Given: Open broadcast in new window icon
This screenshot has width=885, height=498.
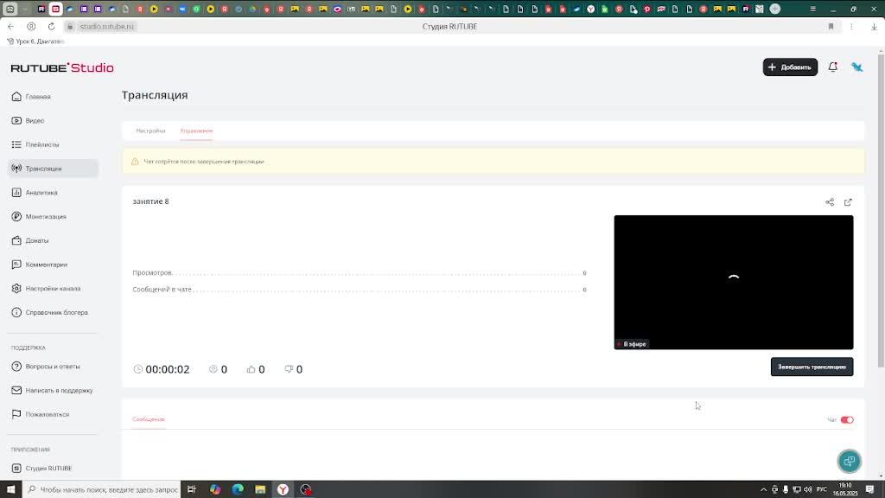Looking at the screenshot, I should pyautogui.click(x=848, y=202).
